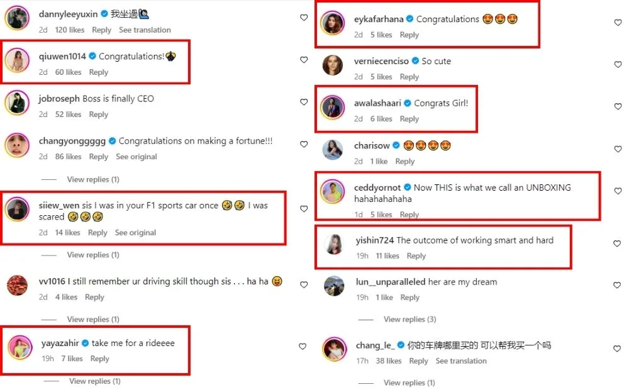Reply to jobroseph's 'Boss is finally CEO' comment
The image size is (629, 392).
99,115
